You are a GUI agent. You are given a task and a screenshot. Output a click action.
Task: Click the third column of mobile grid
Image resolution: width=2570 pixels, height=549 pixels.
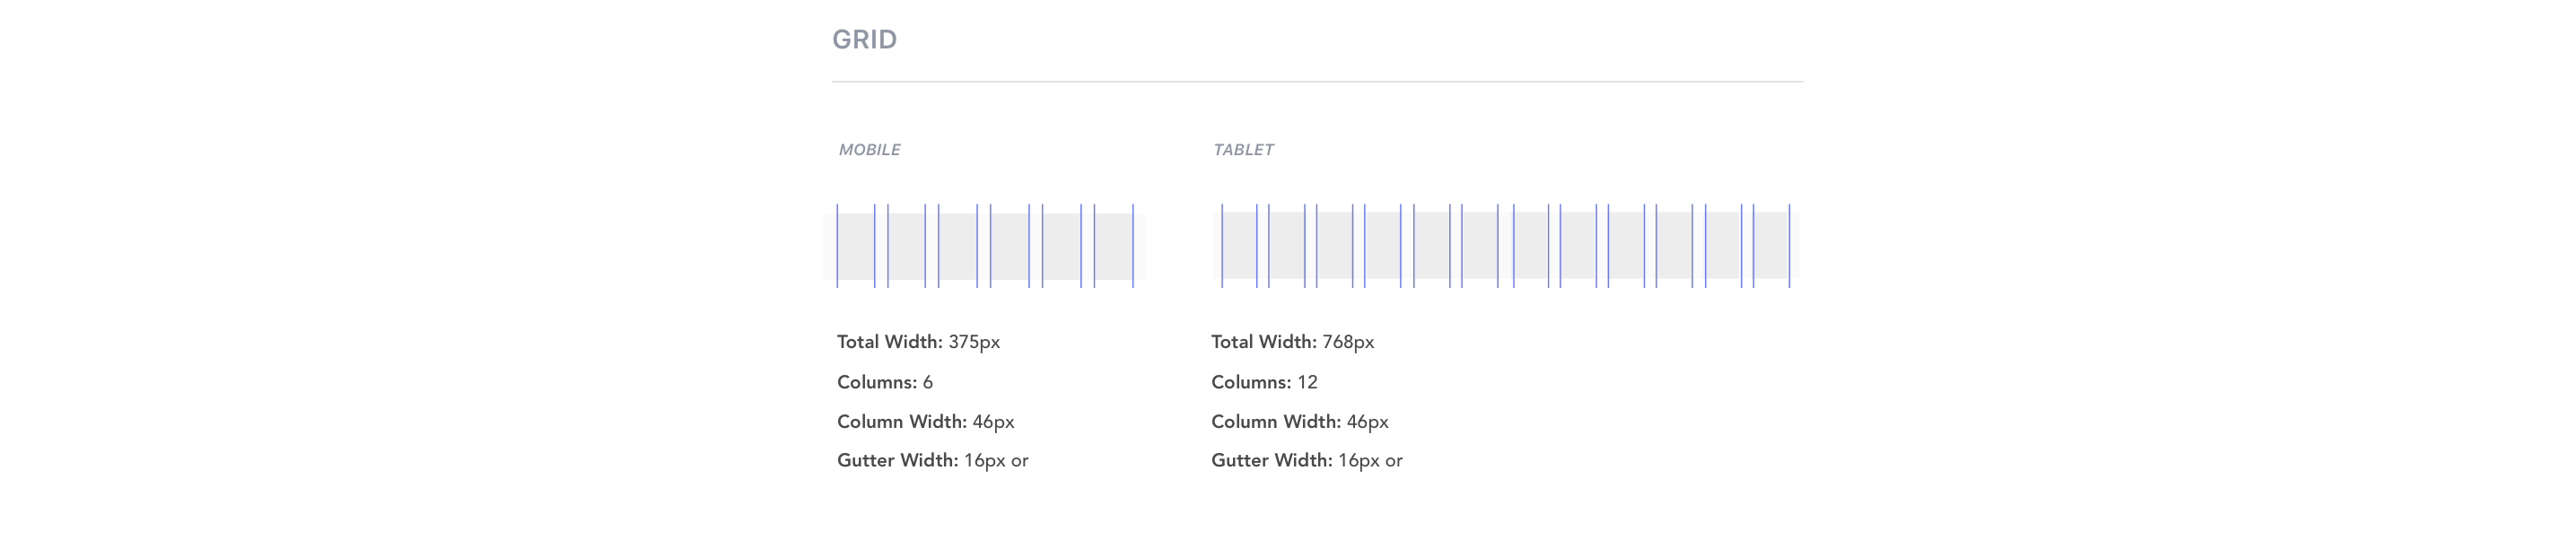pos(957,247)
